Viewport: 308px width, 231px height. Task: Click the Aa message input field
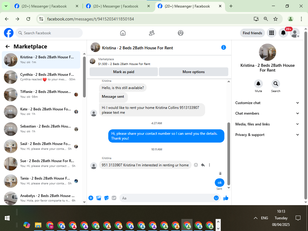tap(167, 198)
